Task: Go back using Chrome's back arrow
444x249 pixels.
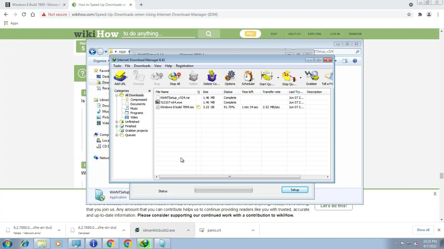Action: pos(6,14)
